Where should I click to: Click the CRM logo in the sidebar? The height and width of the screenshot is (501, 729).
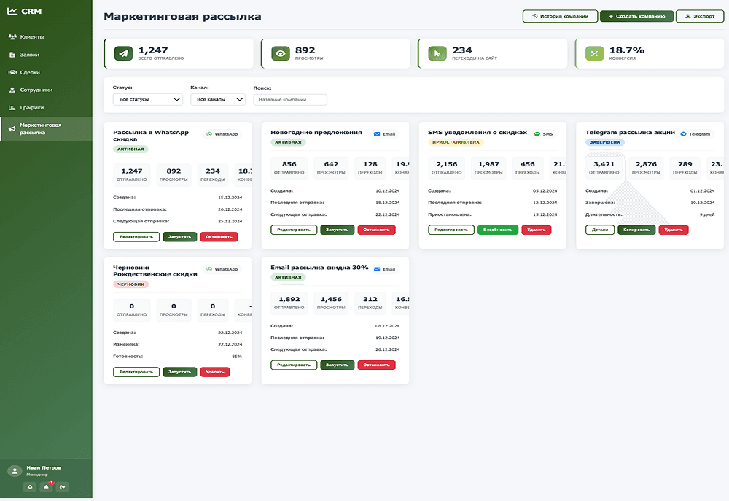coord(25,12)
